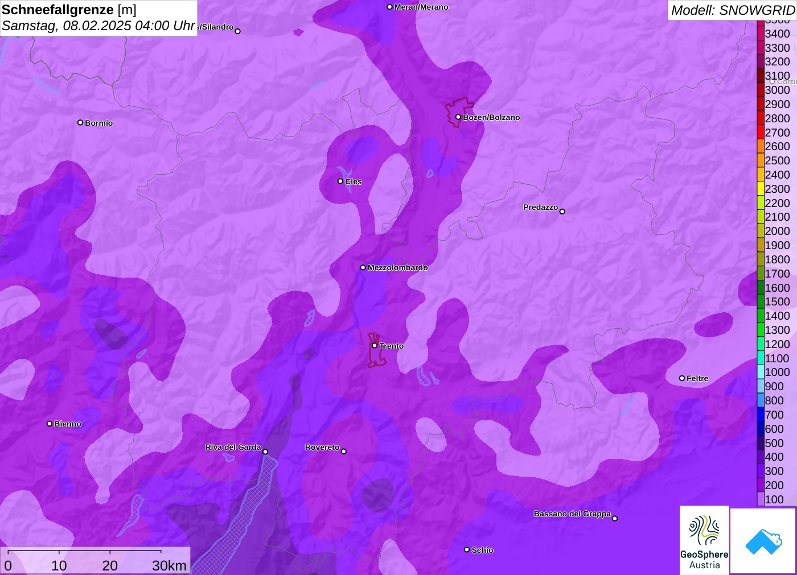Select the Schio location dot
Image resolution: width=797 pixels, height=575 pixels.
[x=467, y=549]
